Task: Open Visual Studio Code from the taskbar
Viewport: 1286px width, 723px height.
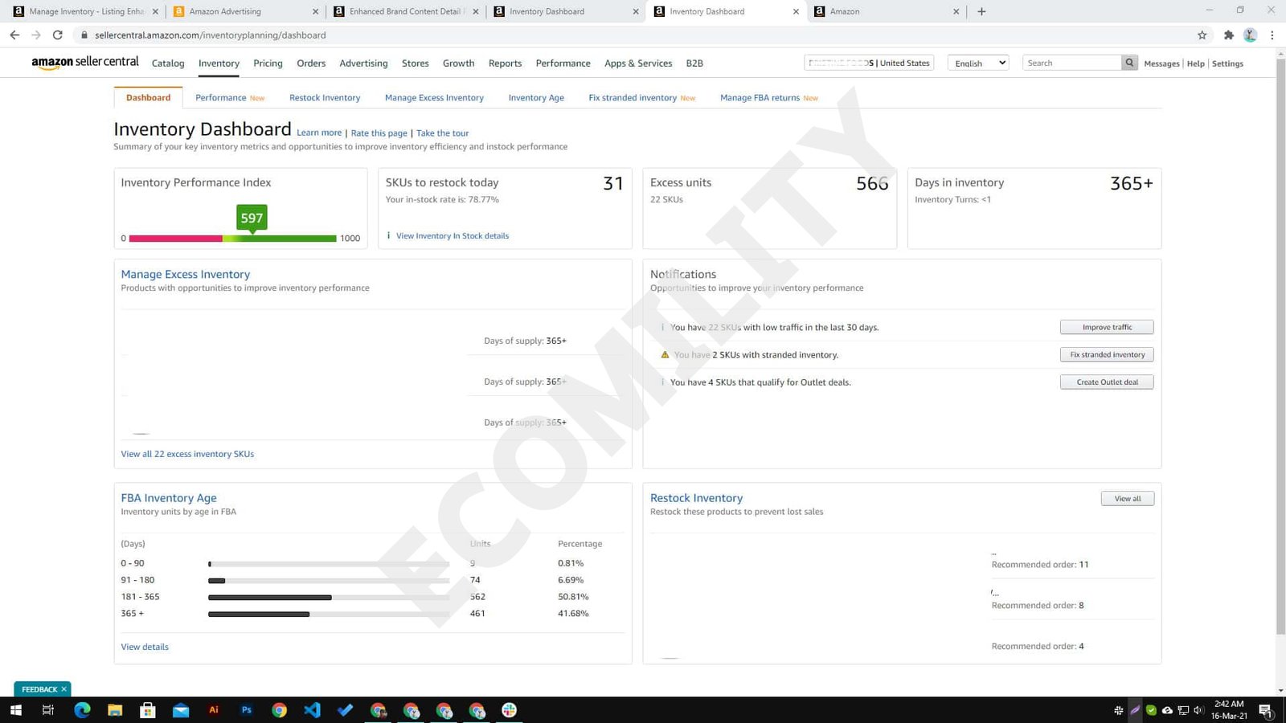Action: pos(313,710)
